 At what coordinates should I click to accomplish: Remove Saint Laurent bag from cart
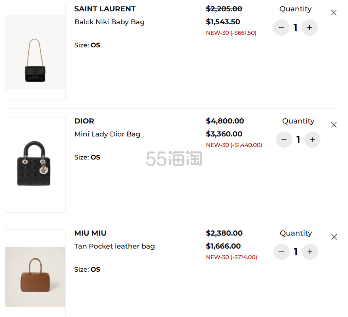[x=333, y=13]
